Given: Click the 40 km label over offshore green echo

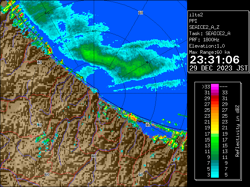Looking at the screenshot, I should (x=148, y=62).
